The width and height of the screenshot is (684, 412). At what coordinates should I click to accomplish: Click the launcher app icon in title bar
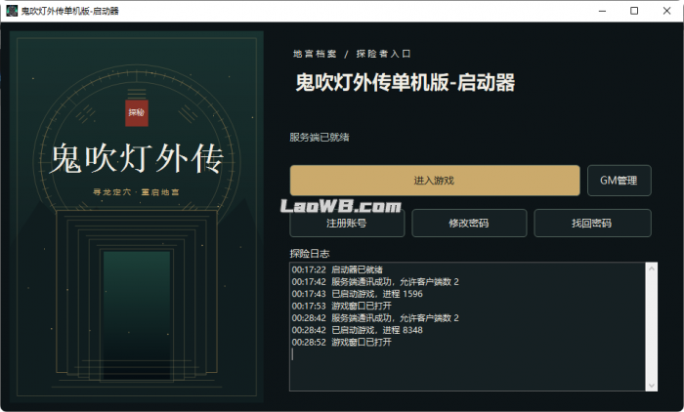click(12, 11)
